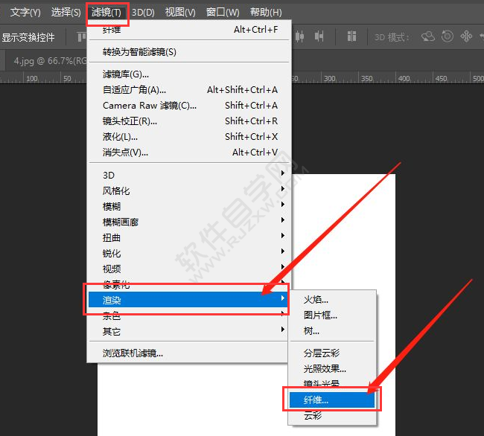Click the 滤镜(T) menu
The height and width of the screenshot is (436, 484).
[x=106, y=13]
